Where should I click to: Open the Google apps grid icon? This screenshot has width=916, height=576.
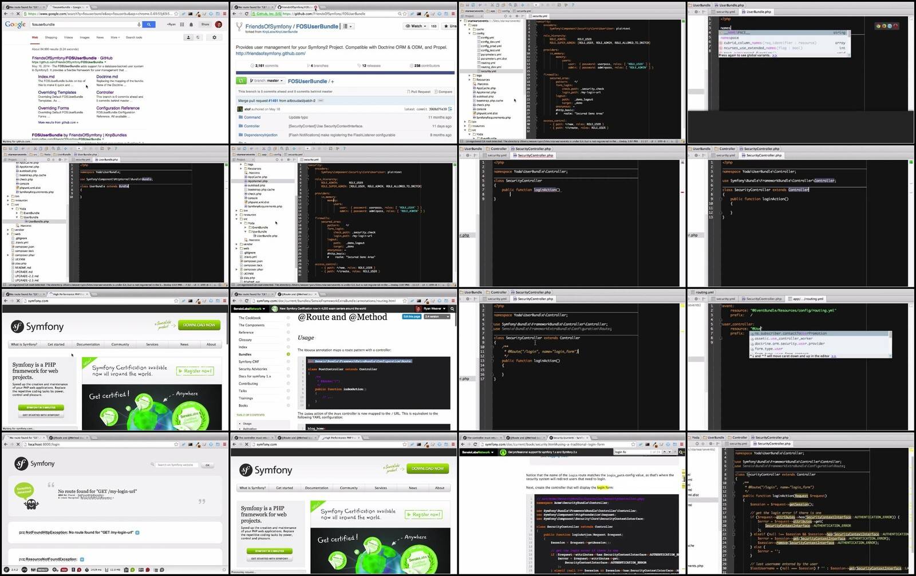pyautogui.click(x=182, y=25)
